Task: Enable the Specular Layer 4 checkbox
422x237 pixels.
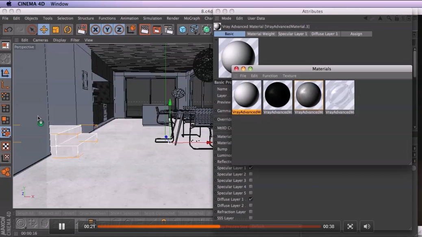Action: pos(250,187)
